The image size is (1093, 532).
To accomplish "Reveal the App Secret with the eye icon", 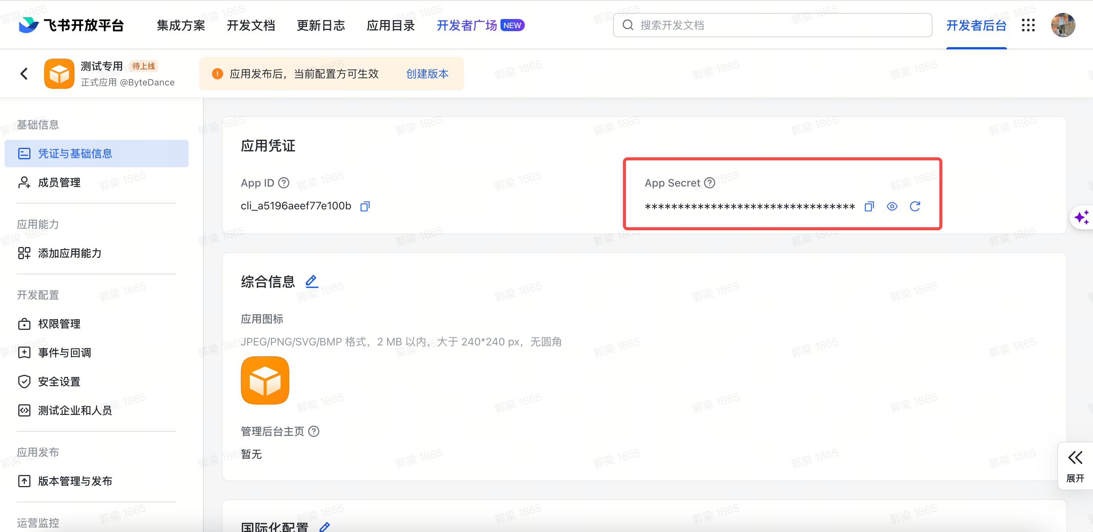I will [892, 206].
